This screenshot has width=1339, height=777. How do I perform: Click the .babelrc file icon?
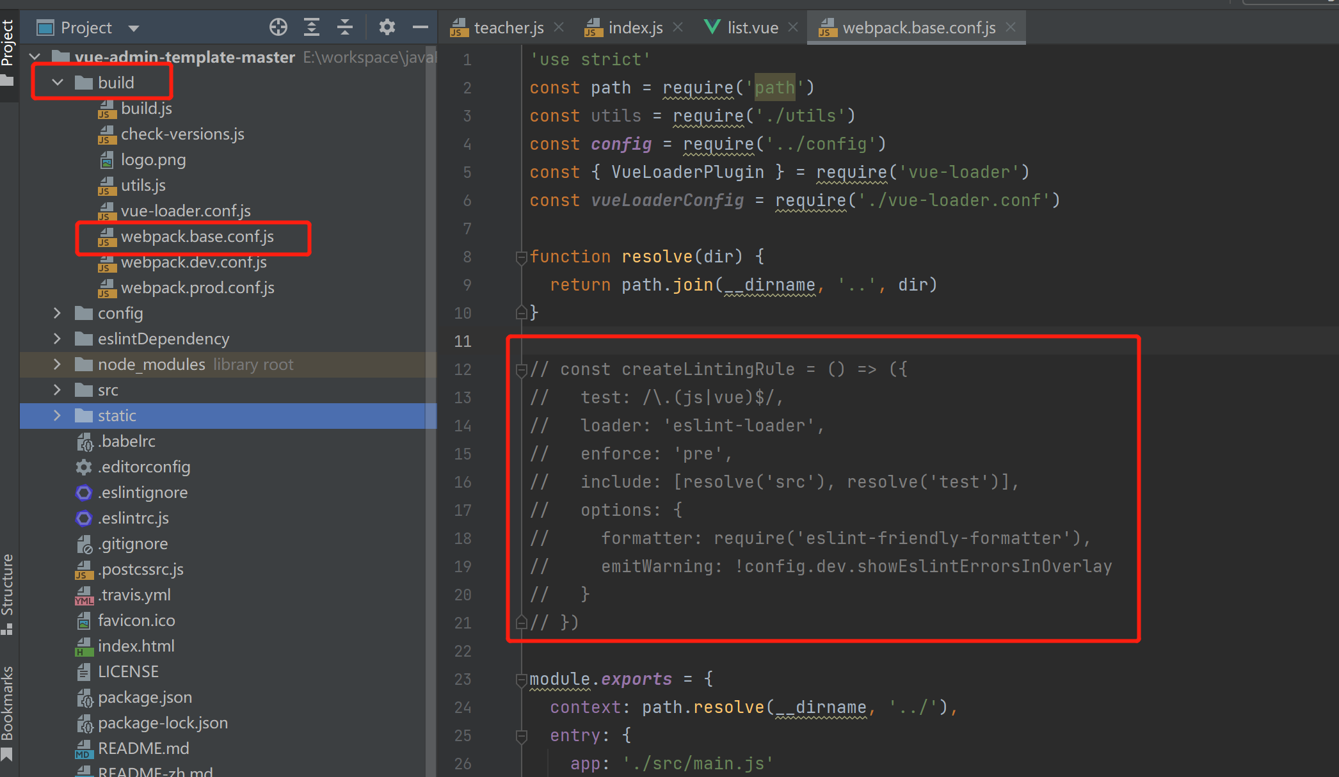coord(84,442)
